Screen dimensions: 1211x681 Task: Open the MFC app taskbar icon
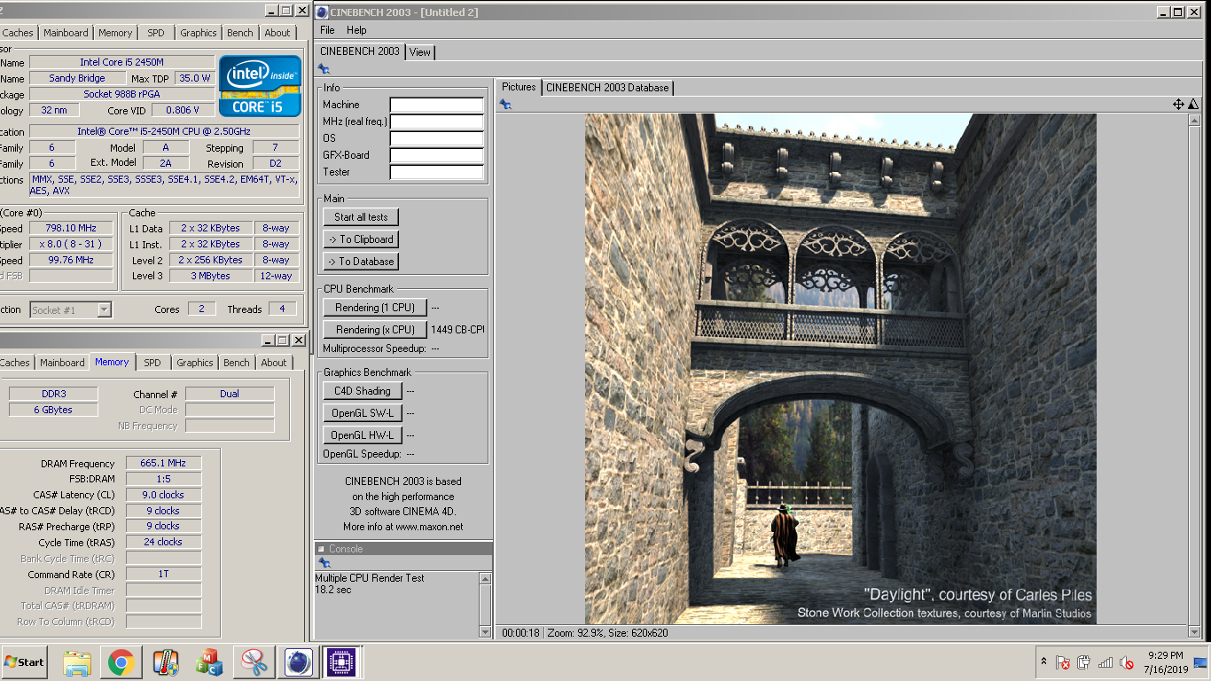click(210, 662)
